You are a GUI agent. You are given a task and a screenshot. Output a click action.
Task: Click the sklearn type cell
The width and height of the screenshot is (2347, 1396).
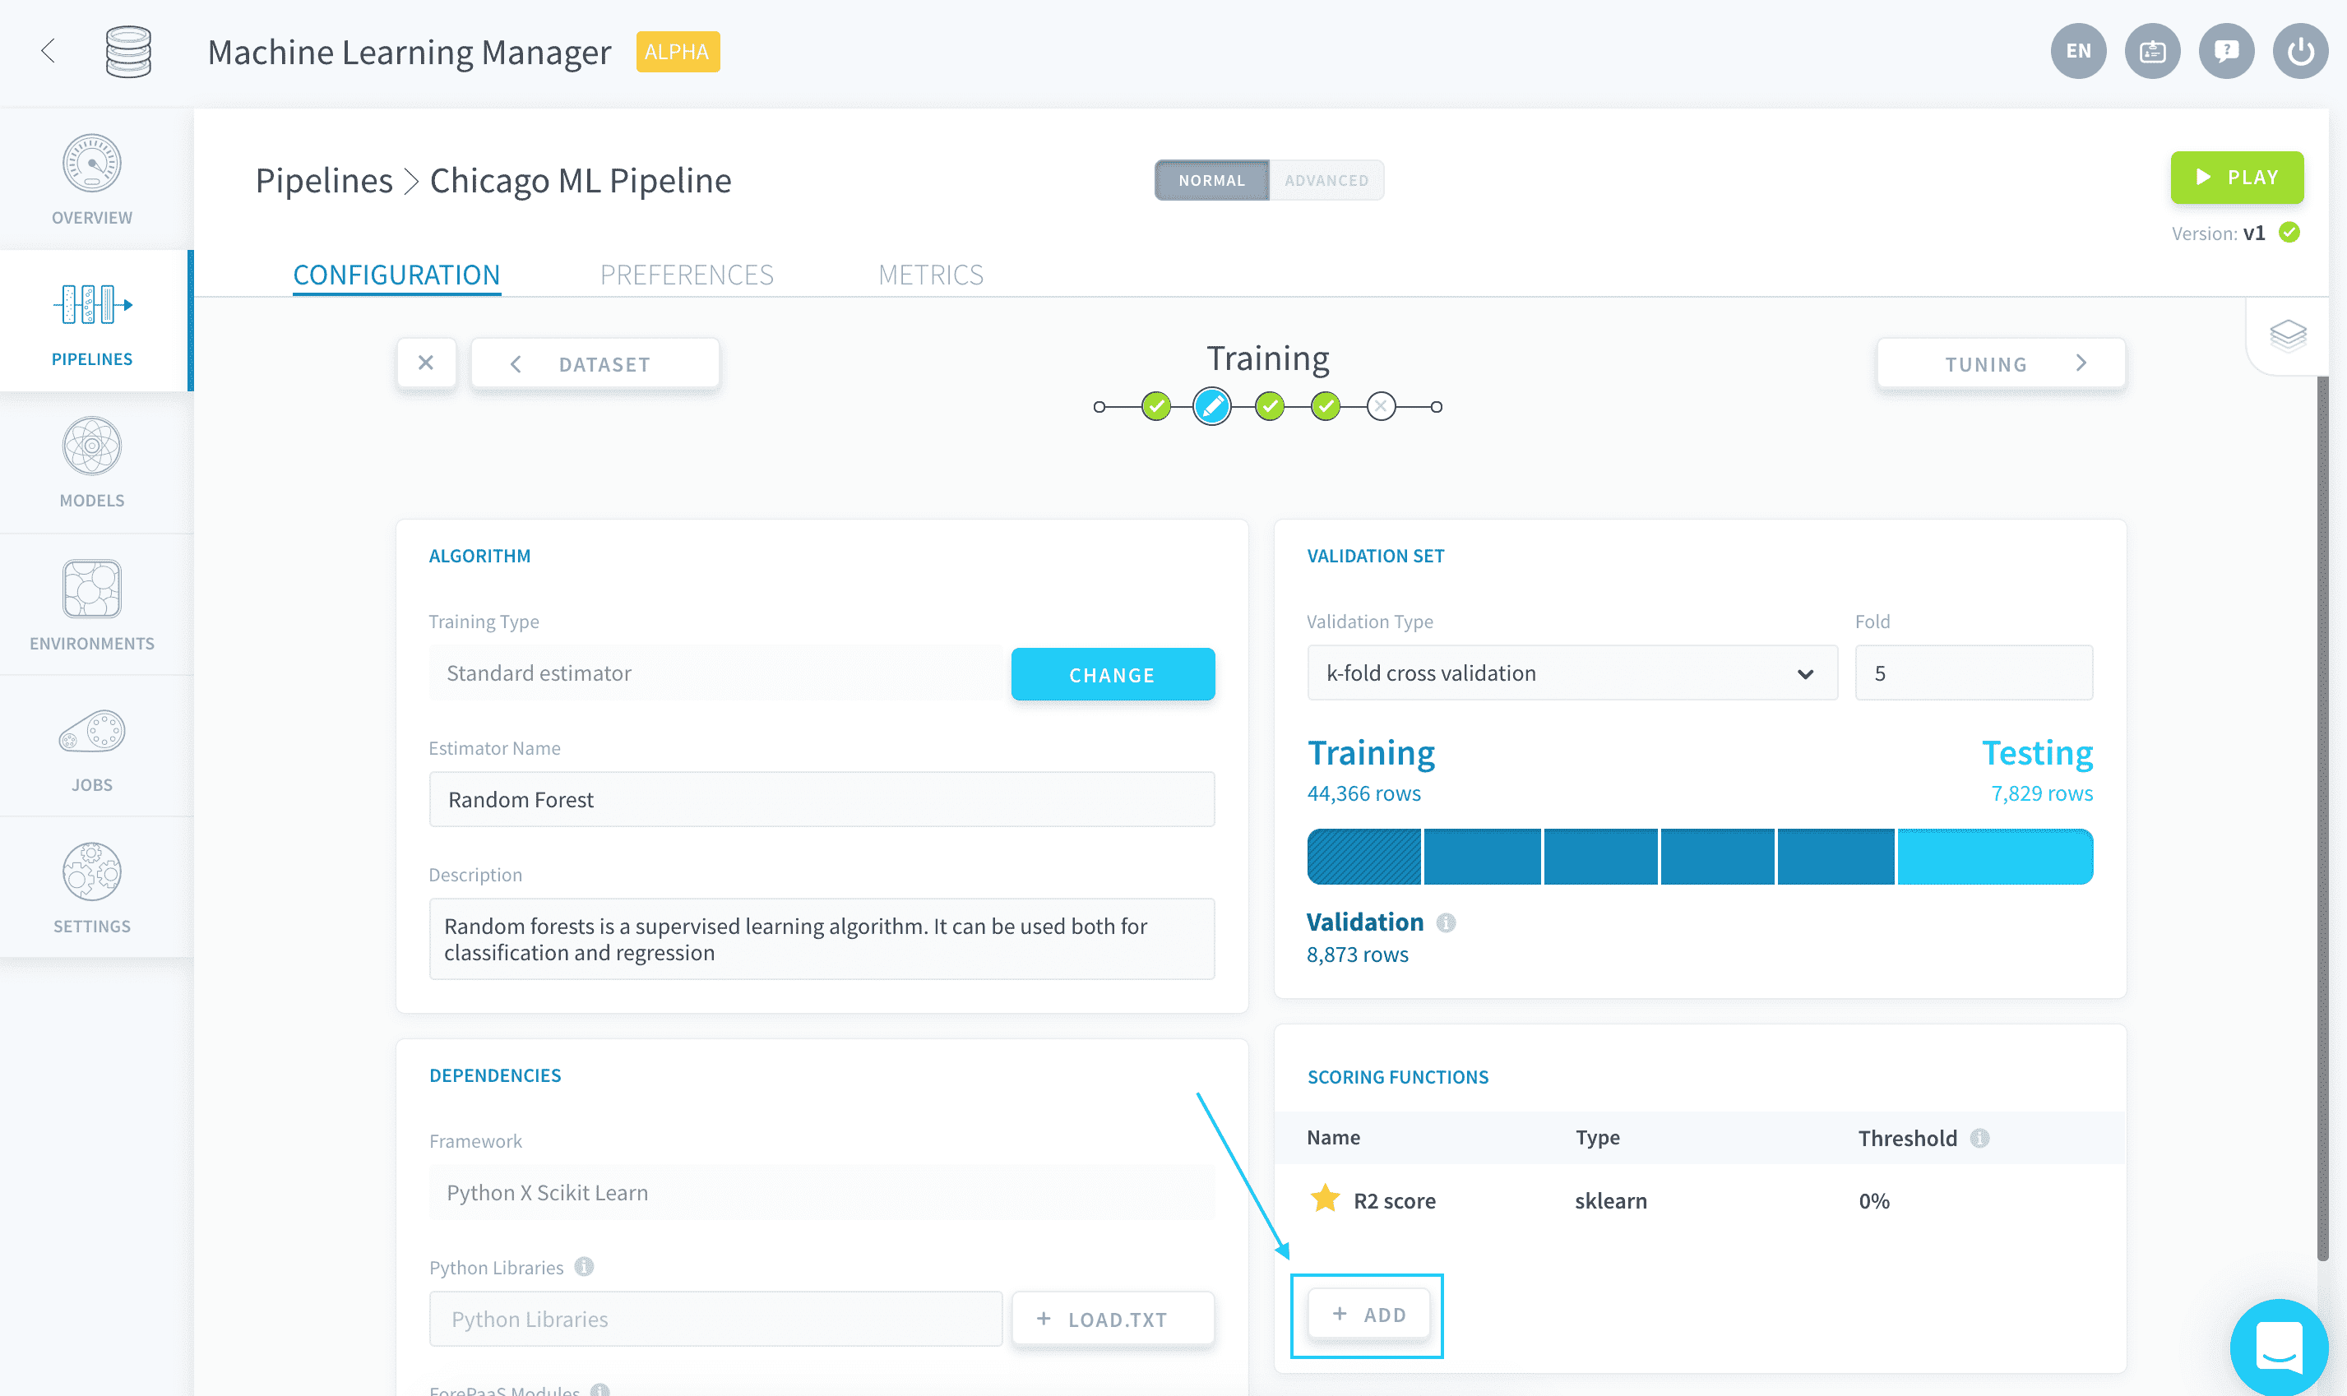pyautogui.click(x=1610, y=1200)
